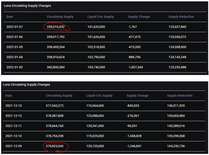
Task: Click the circled 379,823,040 circulating supply value
Action: pos(55,146)
